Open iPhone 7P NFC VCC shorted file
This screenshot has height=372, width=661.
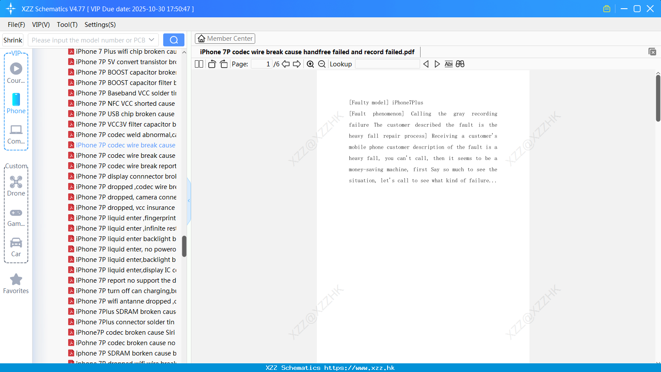122,104
